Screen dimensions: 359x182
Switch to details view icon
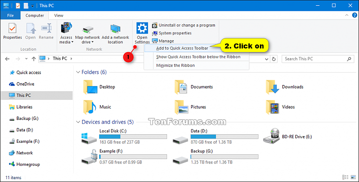tap(345, 177)
